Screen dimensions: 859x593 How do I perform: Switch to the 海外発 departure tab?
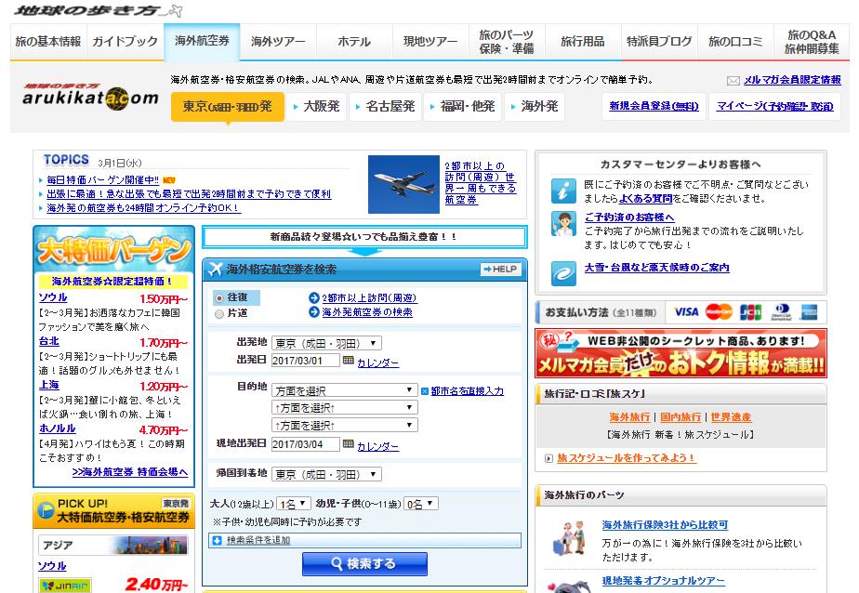(x=535, y=106)
